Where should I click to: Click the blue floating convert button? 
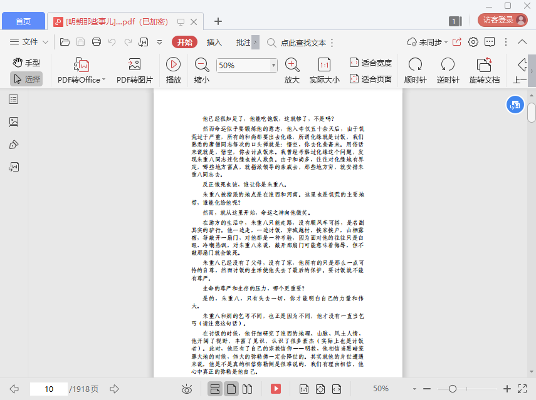[x=515, y=105]
